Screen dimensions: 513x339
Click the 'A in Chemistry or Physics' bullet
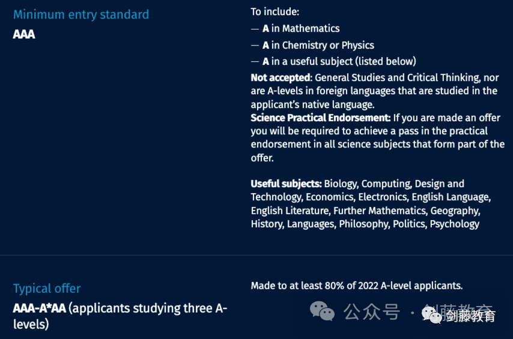[x=318, y=45]
